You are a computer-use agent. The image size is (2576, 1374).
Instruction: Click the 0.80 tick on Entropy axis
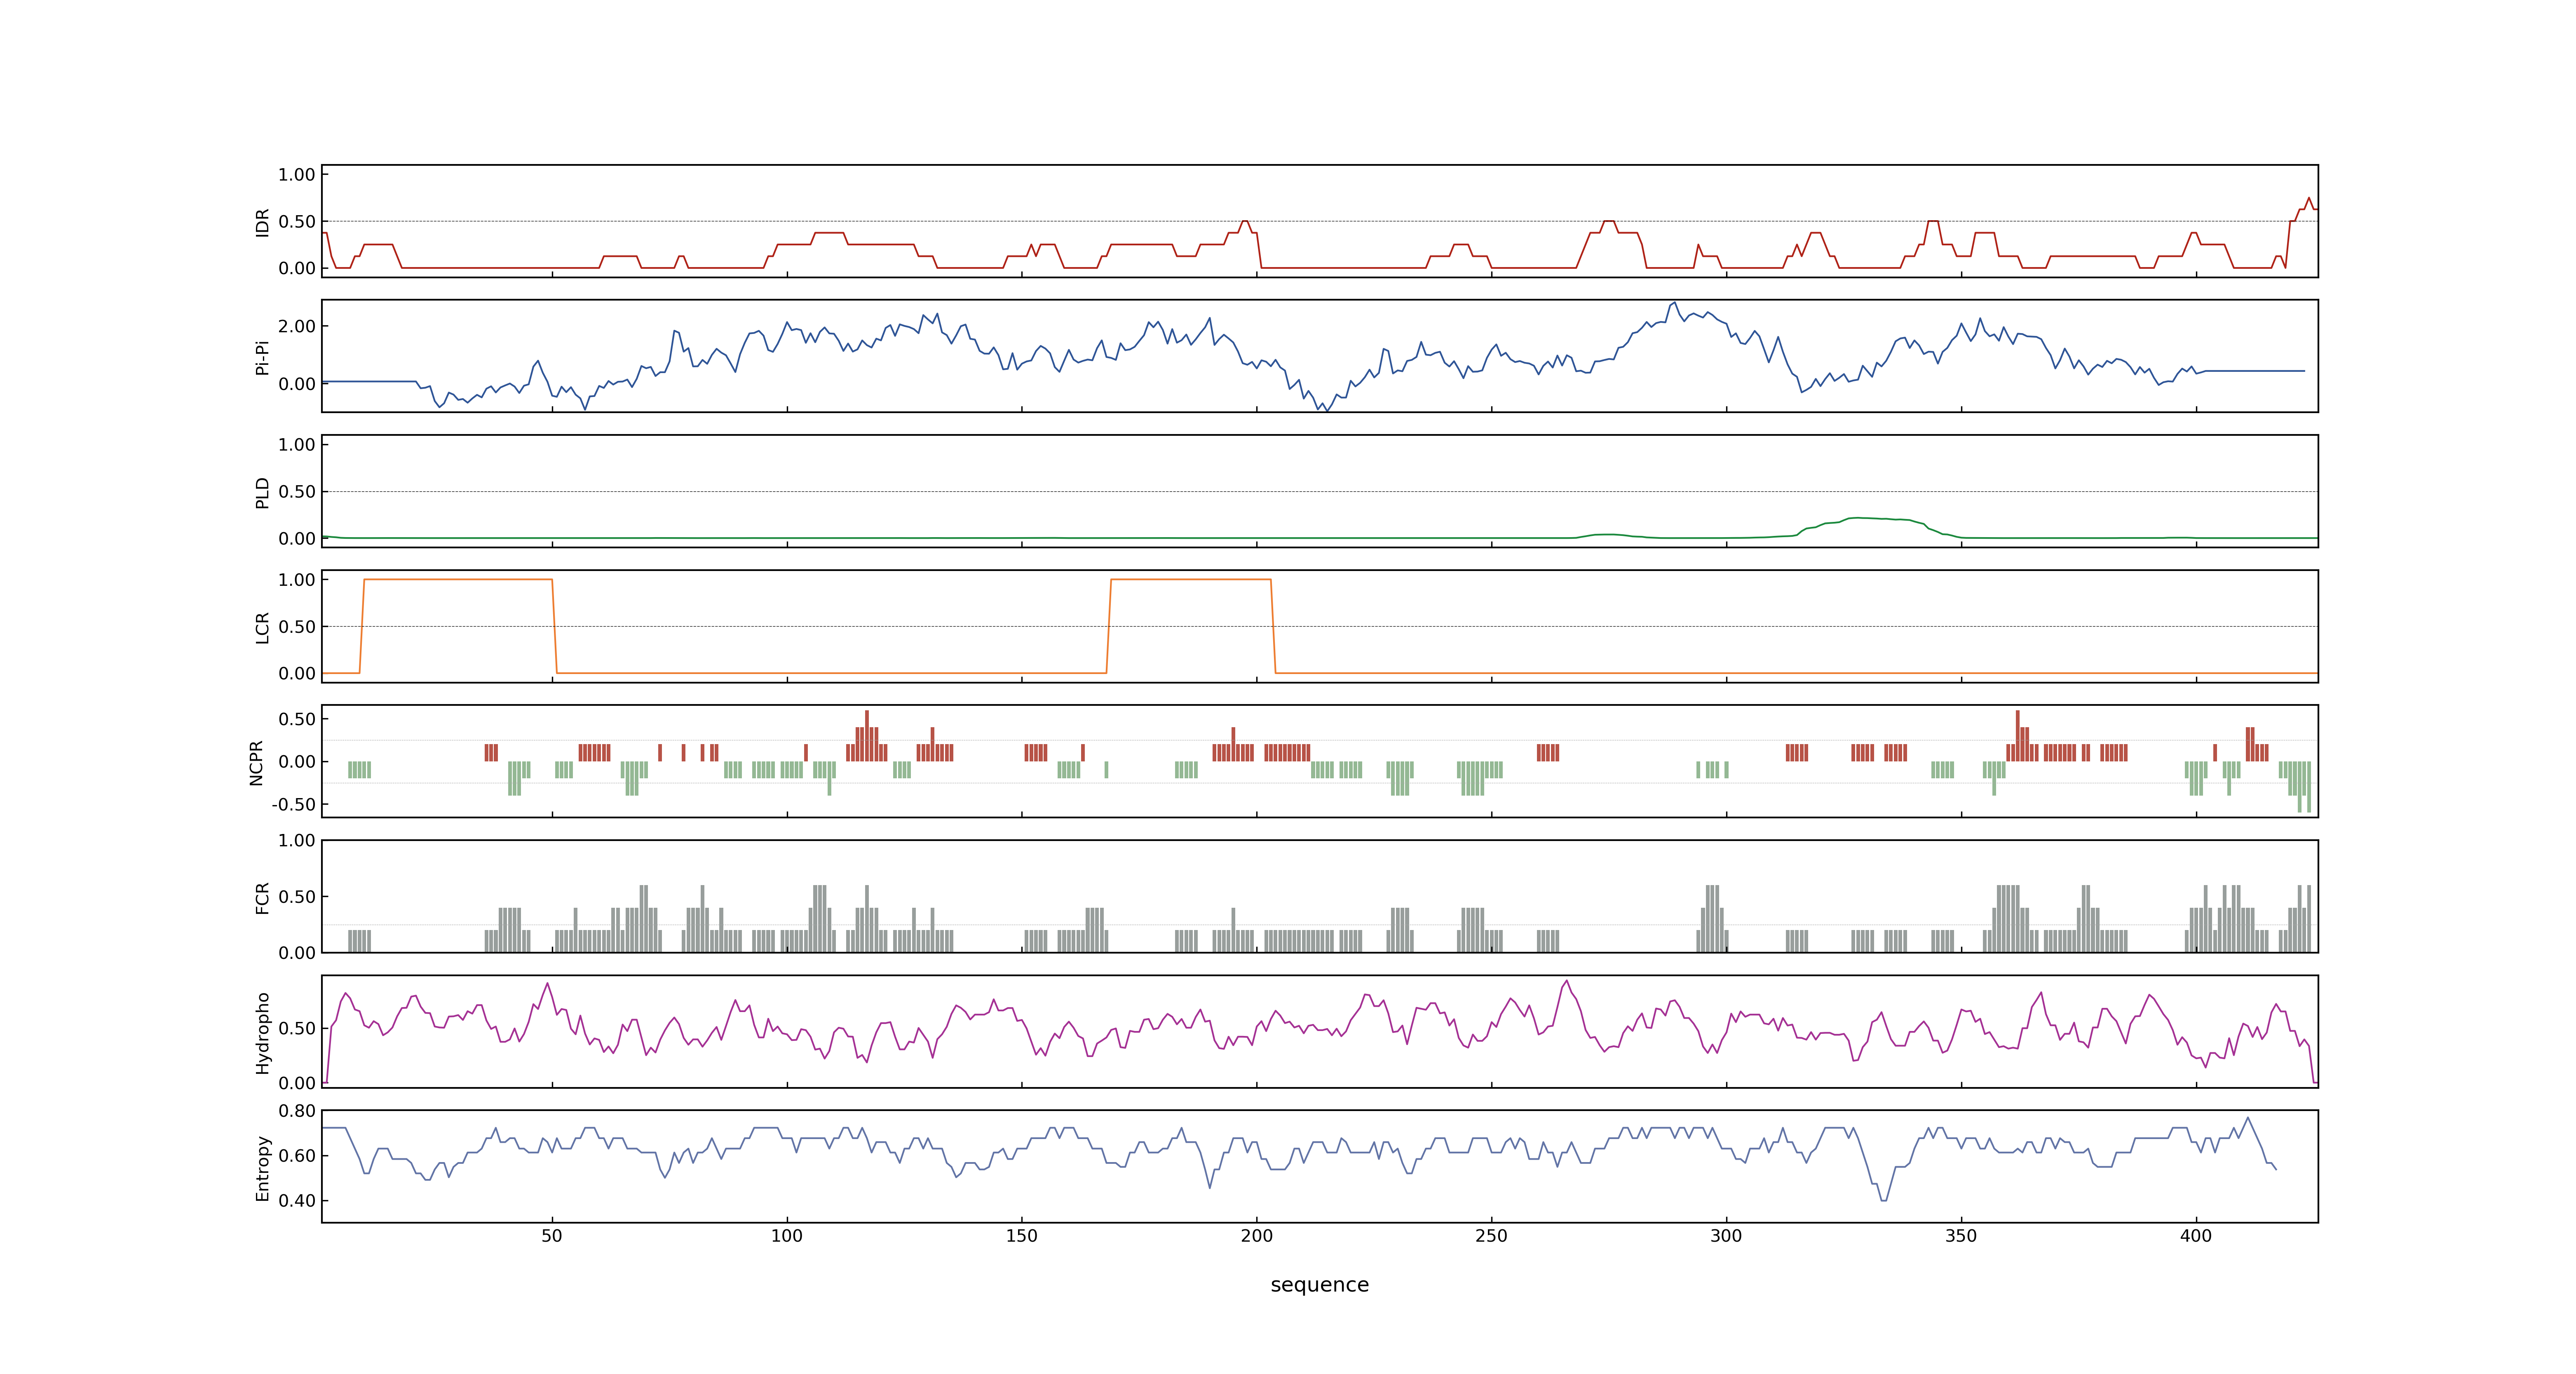pyautogui.click(x=297, y=1111)
